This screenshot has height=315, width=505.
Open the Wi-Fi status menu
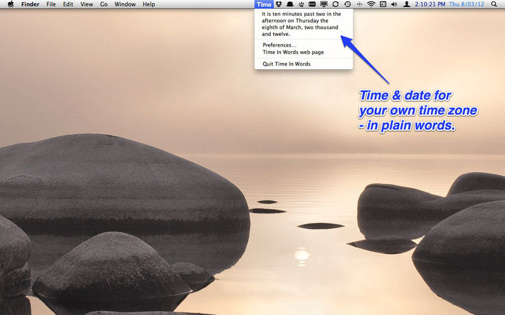tap(371, 4)
